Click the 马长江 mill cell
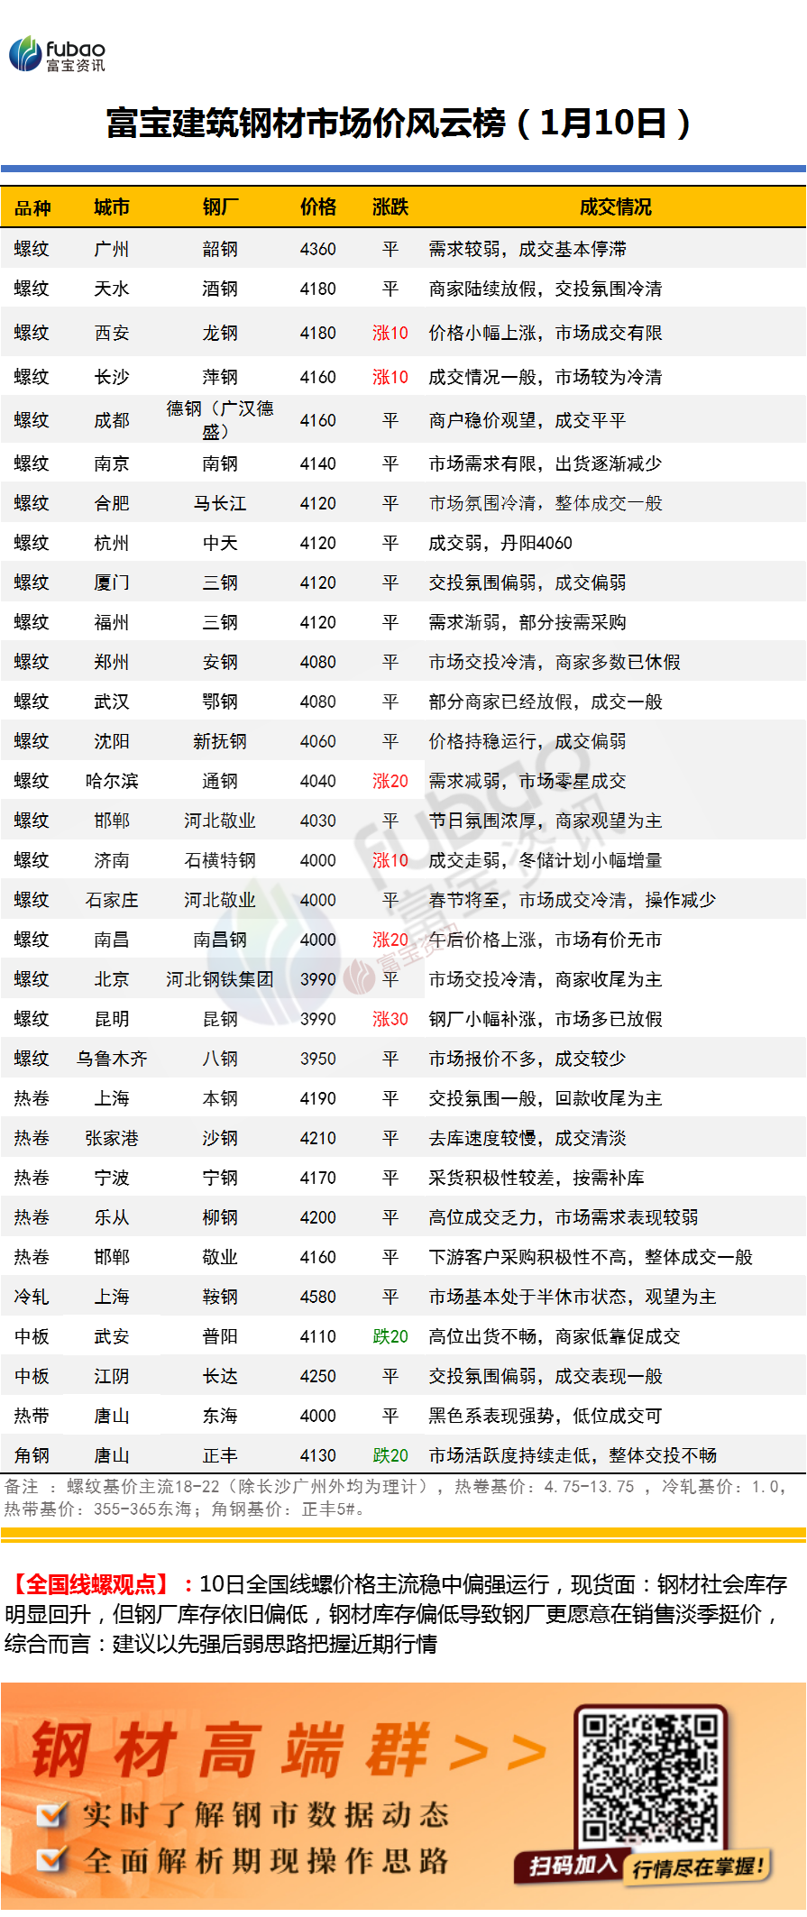Viewport: 807px width, 1917px height. click(220, 503)
